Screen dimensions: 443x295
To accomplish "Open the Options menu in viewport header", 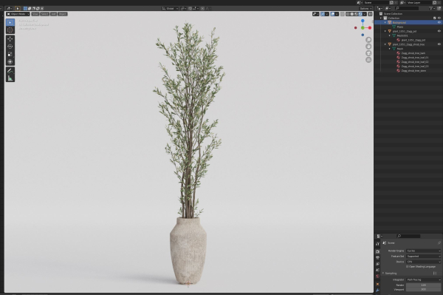I will coord(365,8).
